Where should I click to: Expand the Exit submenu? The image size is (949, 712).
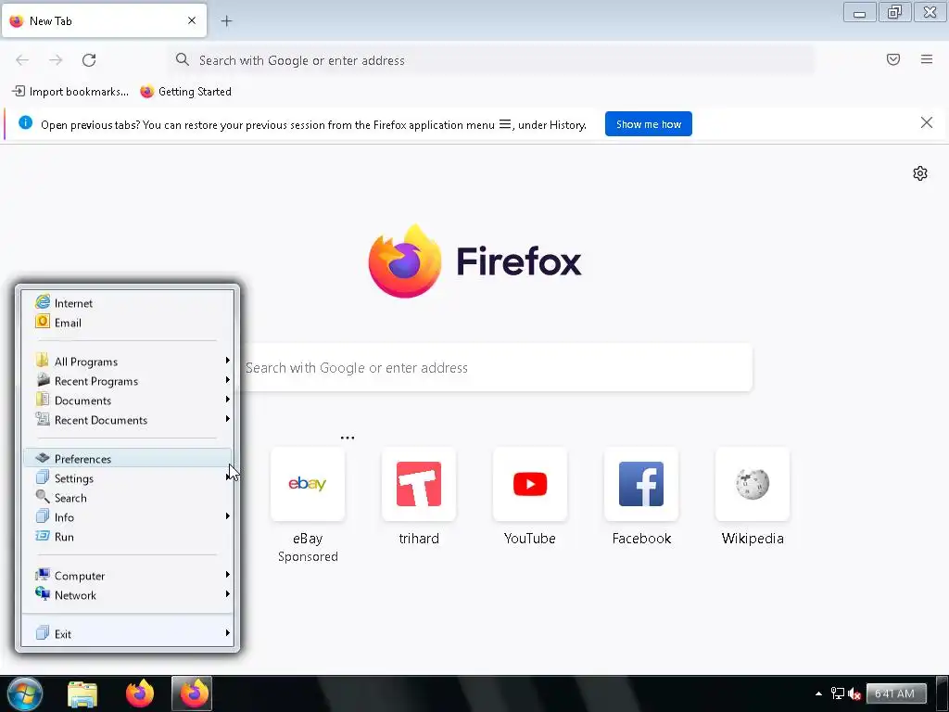tap(128, 634)
